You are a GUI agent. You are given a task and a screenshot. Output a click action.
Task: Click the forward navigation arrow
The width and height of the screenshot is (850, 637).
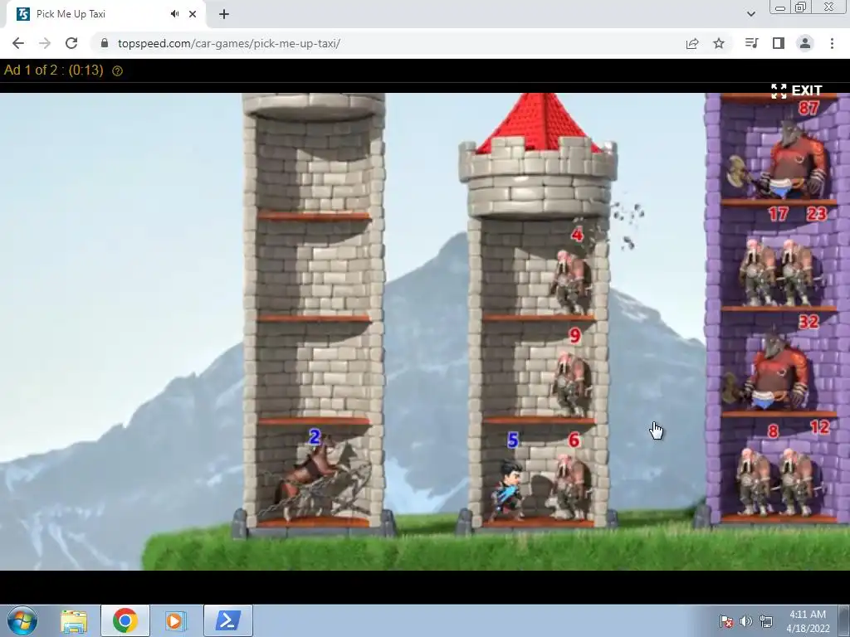click(45, 43)
